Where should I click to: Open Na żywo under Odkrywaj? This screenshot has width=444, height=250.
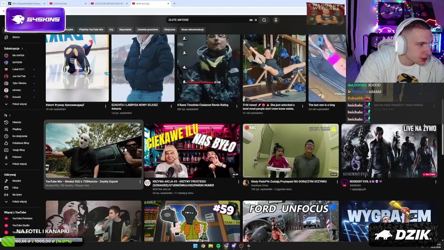[17, 195]
